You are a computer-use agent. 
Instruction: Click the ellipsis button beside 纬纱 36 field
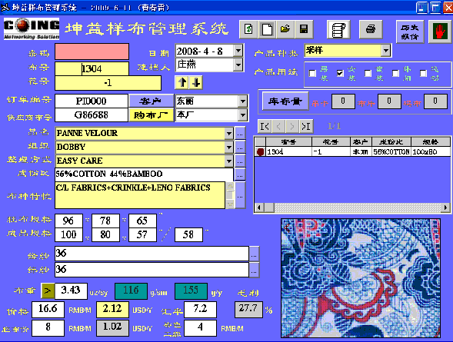254,270
